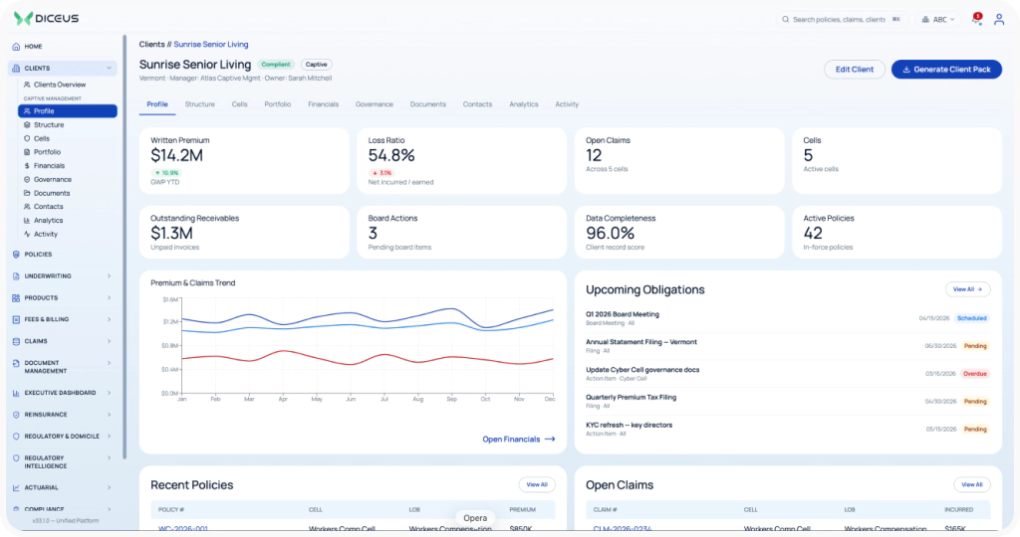Expand the Fees & Billing chevron
The width and height of the screenshot is (1020, 537).
(x=109, y=319)
